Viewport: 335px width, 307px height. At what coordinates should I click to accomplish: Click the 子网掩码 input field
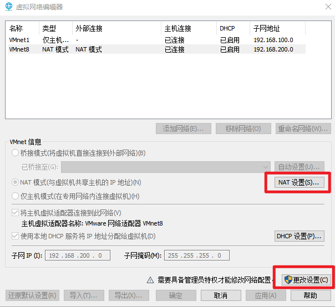pos(196,255)
